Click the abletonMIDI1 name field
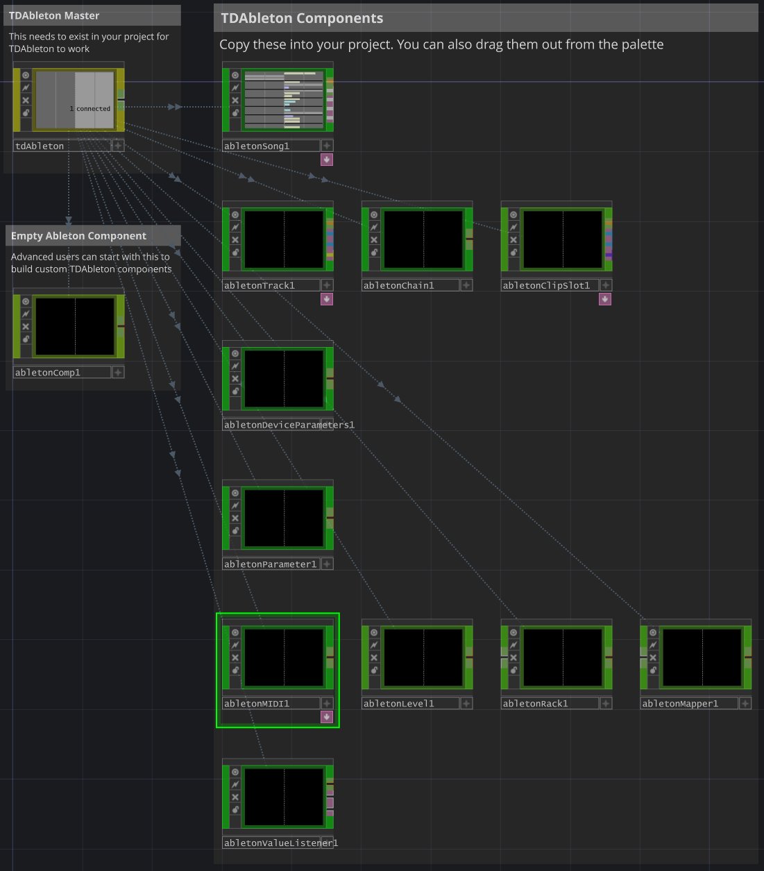The image size is (764, 871). click(271, 702)
